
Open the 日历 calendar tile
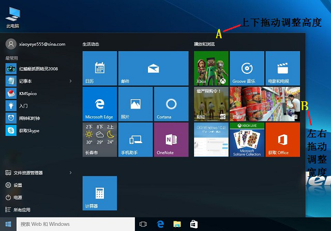[x=100, y=68]
